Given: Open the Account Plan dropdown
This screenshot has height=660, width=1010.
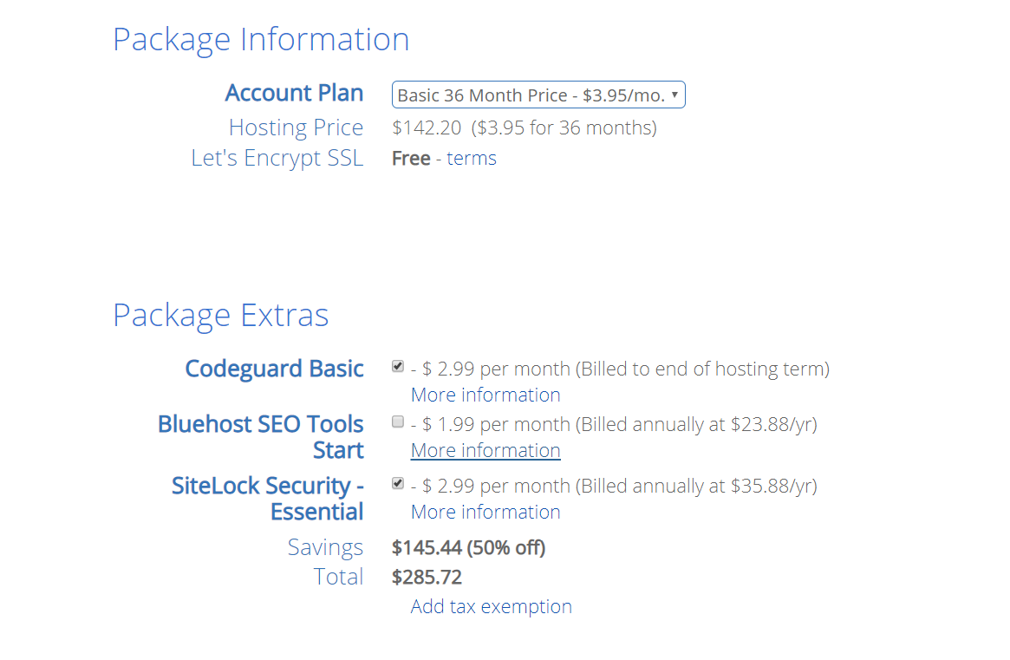Looking at the screenshot, I should pos(538,95).
